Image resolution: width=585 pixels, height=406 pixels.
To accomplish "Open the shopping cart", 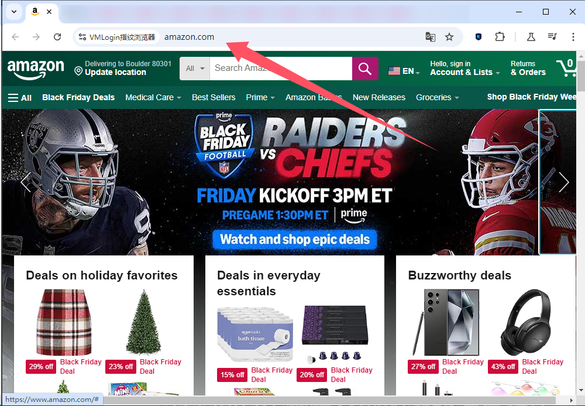I will pos(566,67).
